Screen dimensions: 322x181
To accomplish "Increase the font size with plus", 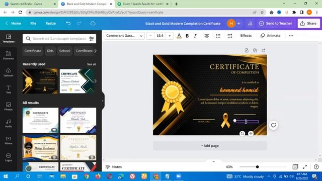I will tap(170, 36).
